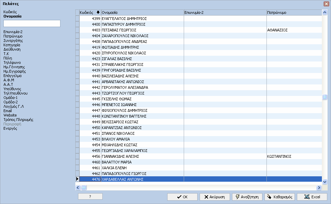Select the Ημ.Εγγραφής search criterion
The image size is (331, 204).
[x=15, y=71]
